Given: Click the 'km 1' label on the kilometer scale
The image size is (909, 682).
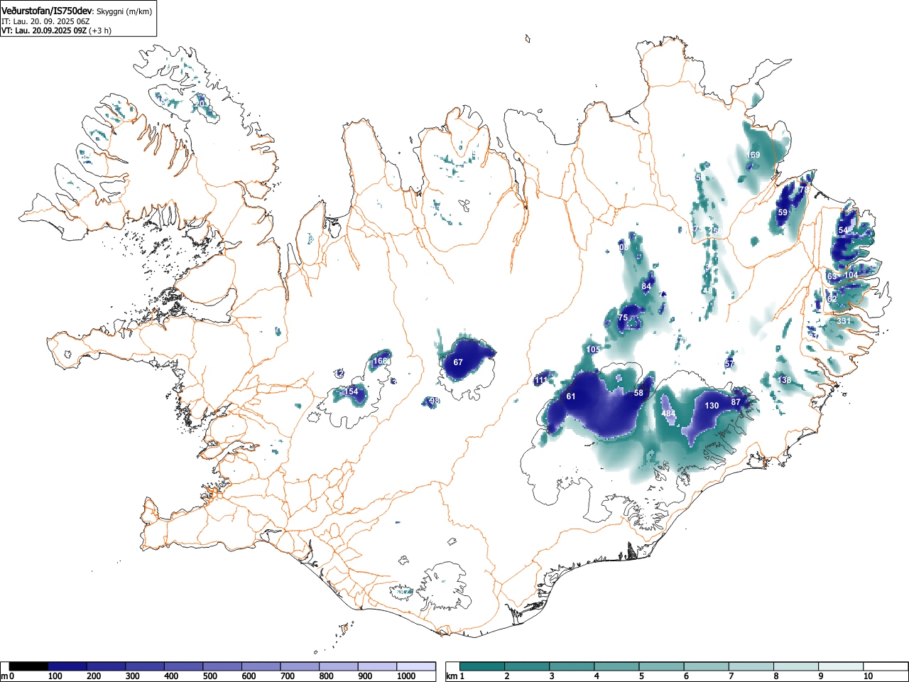Looking at the screenshot, I should click(x=455, y=676).
